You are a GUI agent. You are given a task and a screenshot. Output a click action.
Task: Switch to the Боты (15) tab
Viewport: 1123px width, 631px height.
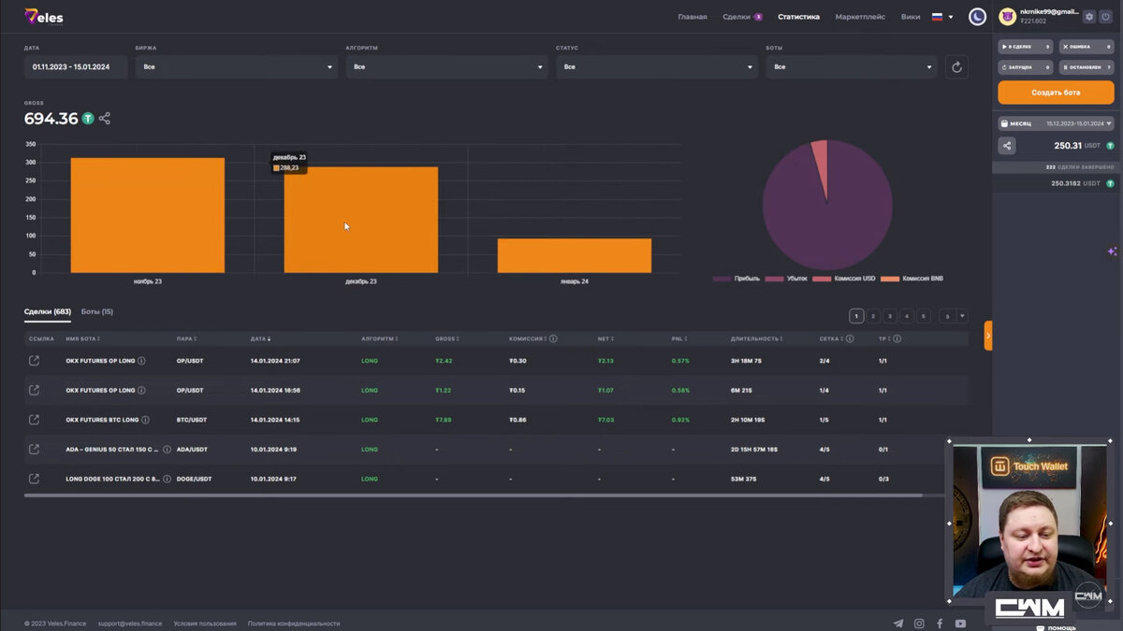point(97,311)
